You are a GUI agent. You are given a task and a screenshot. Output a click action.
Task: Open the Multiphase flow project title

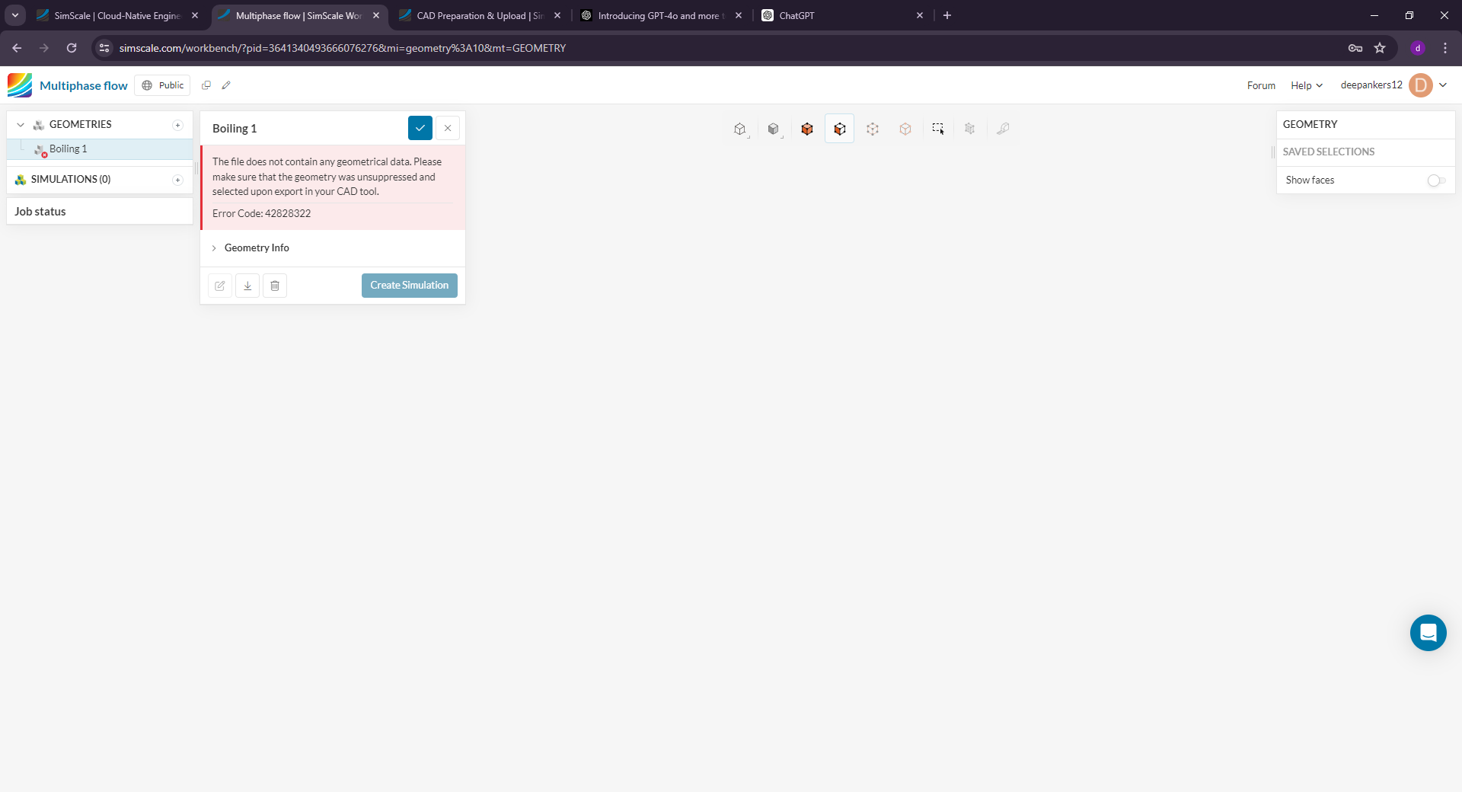pyautogui.click(x=84, y=85)
